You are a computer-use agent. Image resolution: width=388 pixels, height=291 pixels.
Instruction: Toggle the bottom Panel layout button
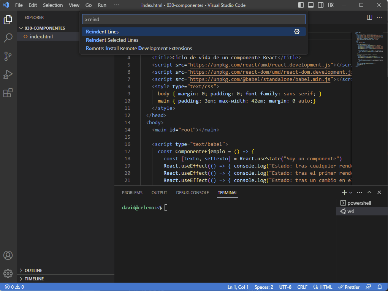311,5
